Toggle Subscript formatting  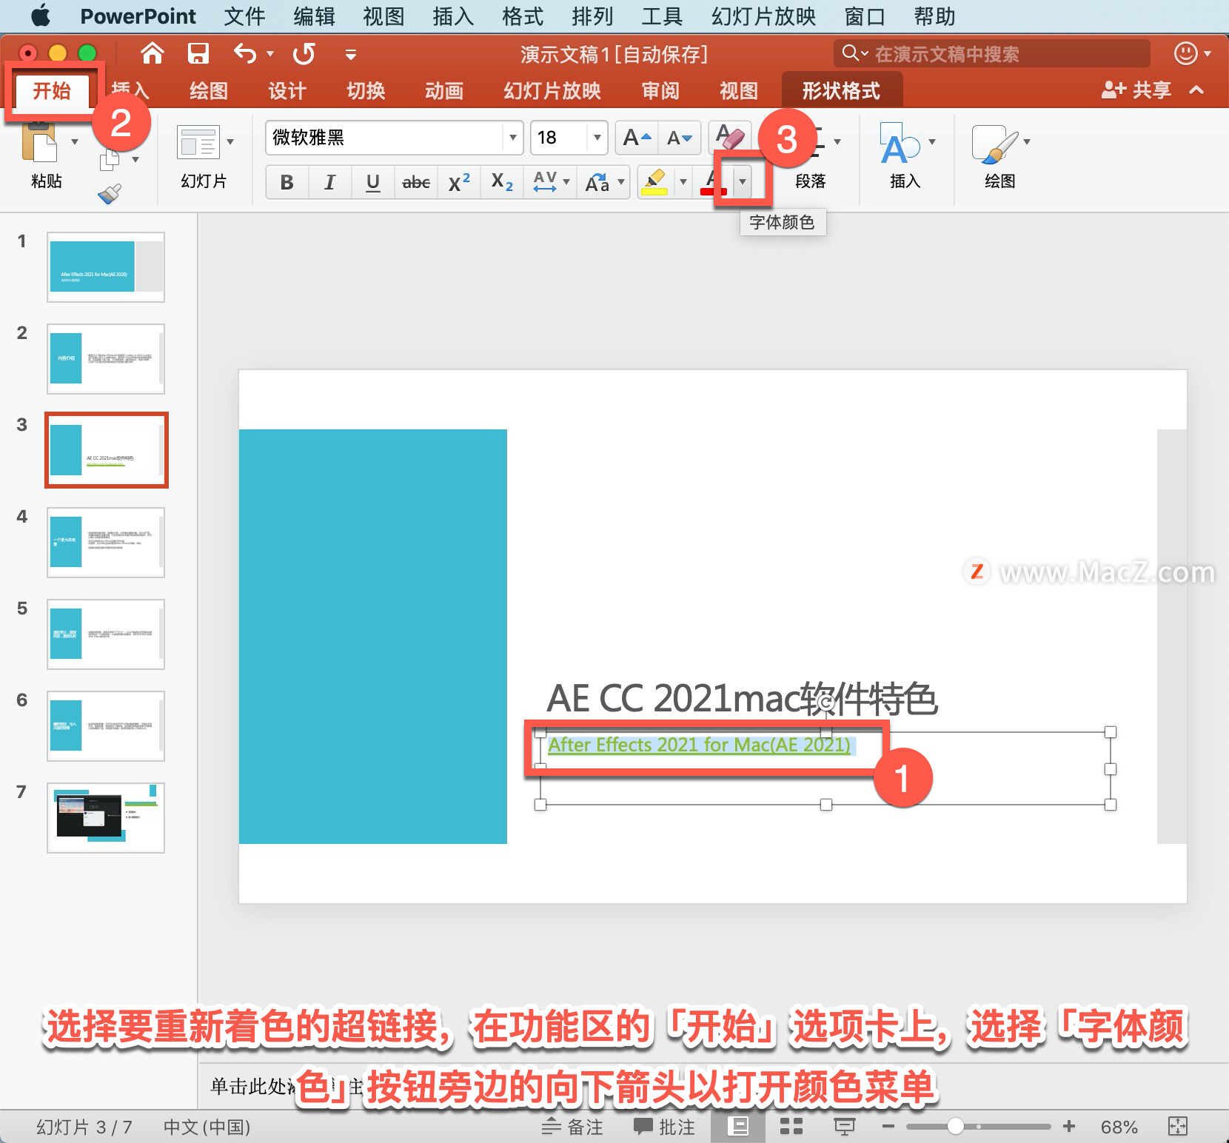coord(501,182)
